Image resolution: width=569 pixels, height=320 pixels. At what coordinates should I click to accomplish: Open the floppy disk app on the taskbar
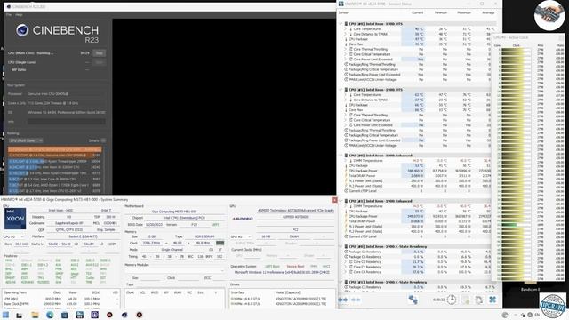click(80, 315)
